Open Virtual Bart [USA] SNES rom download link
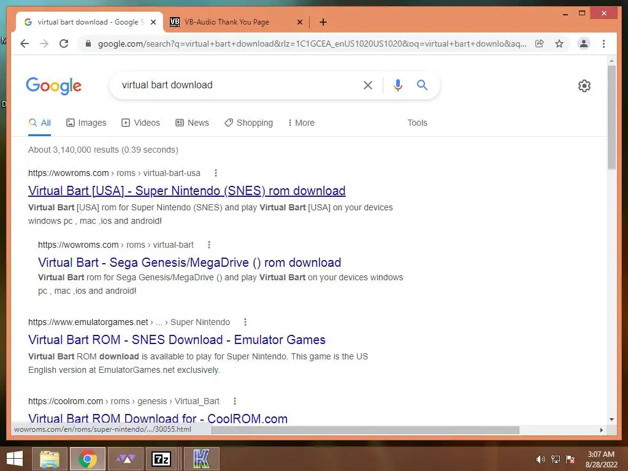The height and width of the screenshot is (471, 628). [x=186, y=191]
